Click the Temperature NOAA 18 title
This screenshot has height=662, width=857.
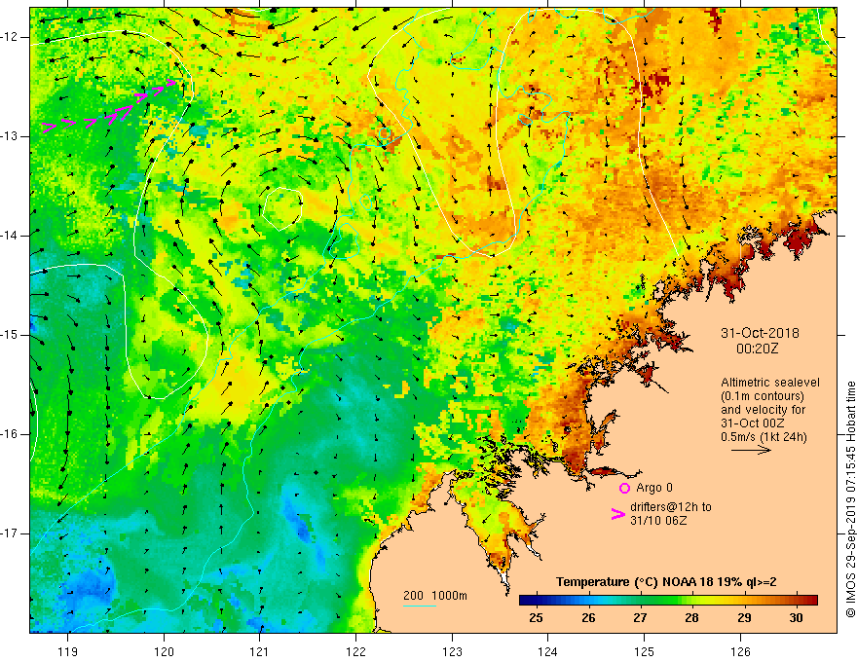click(x=666, y=582)
